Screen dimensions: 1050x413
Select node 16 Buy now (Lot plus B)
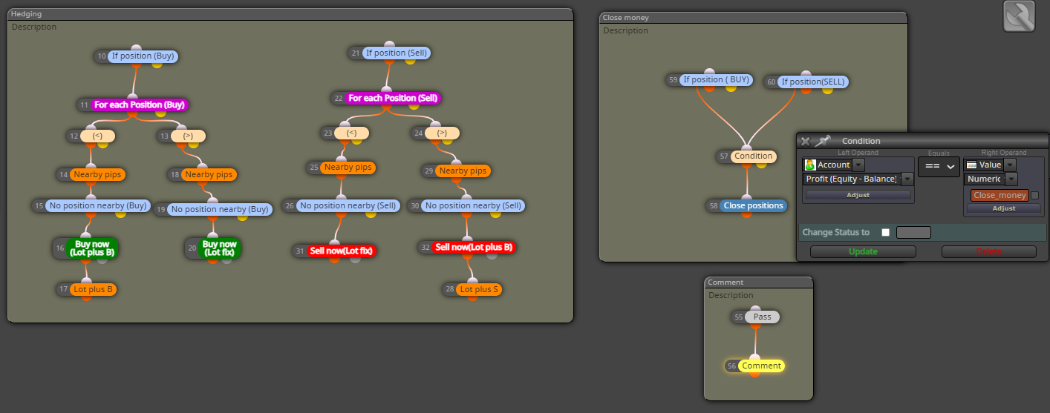93,248
